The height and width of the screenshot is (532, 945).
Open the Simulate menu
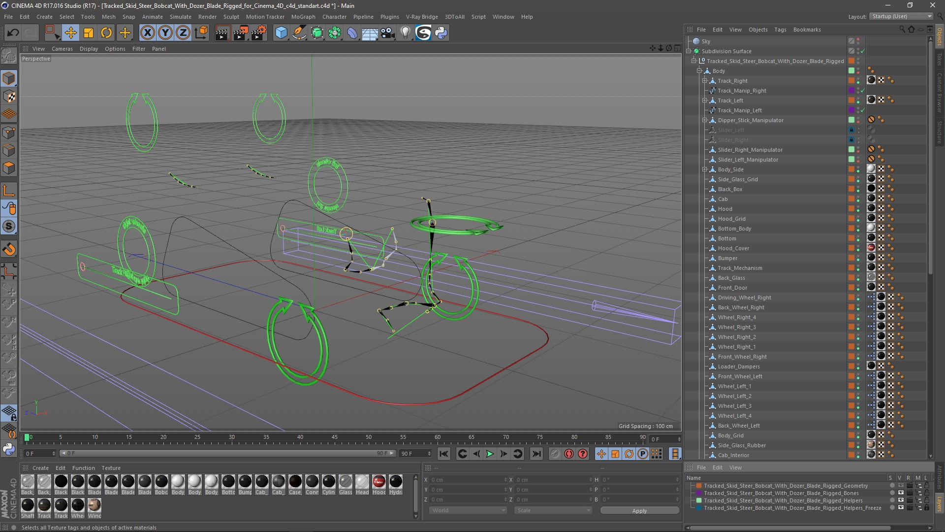tap(180, 17)
